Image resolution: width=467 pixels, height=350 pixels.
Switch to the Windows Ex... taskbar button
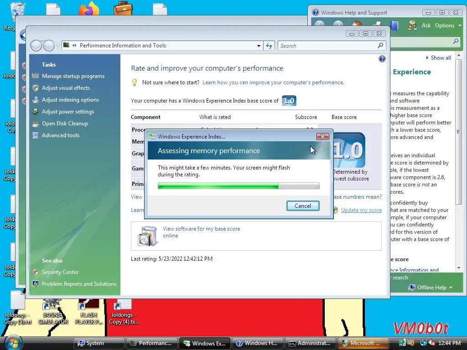point(205,343)
